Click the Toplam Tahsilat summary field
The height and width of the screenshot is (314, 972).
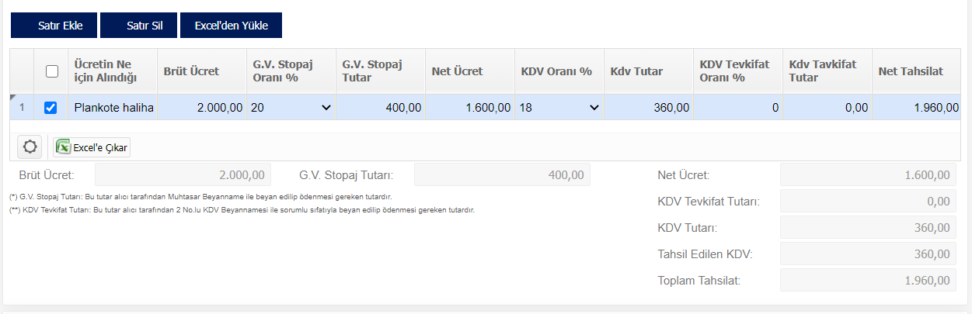pyautogui.click(x=868, y=280)
